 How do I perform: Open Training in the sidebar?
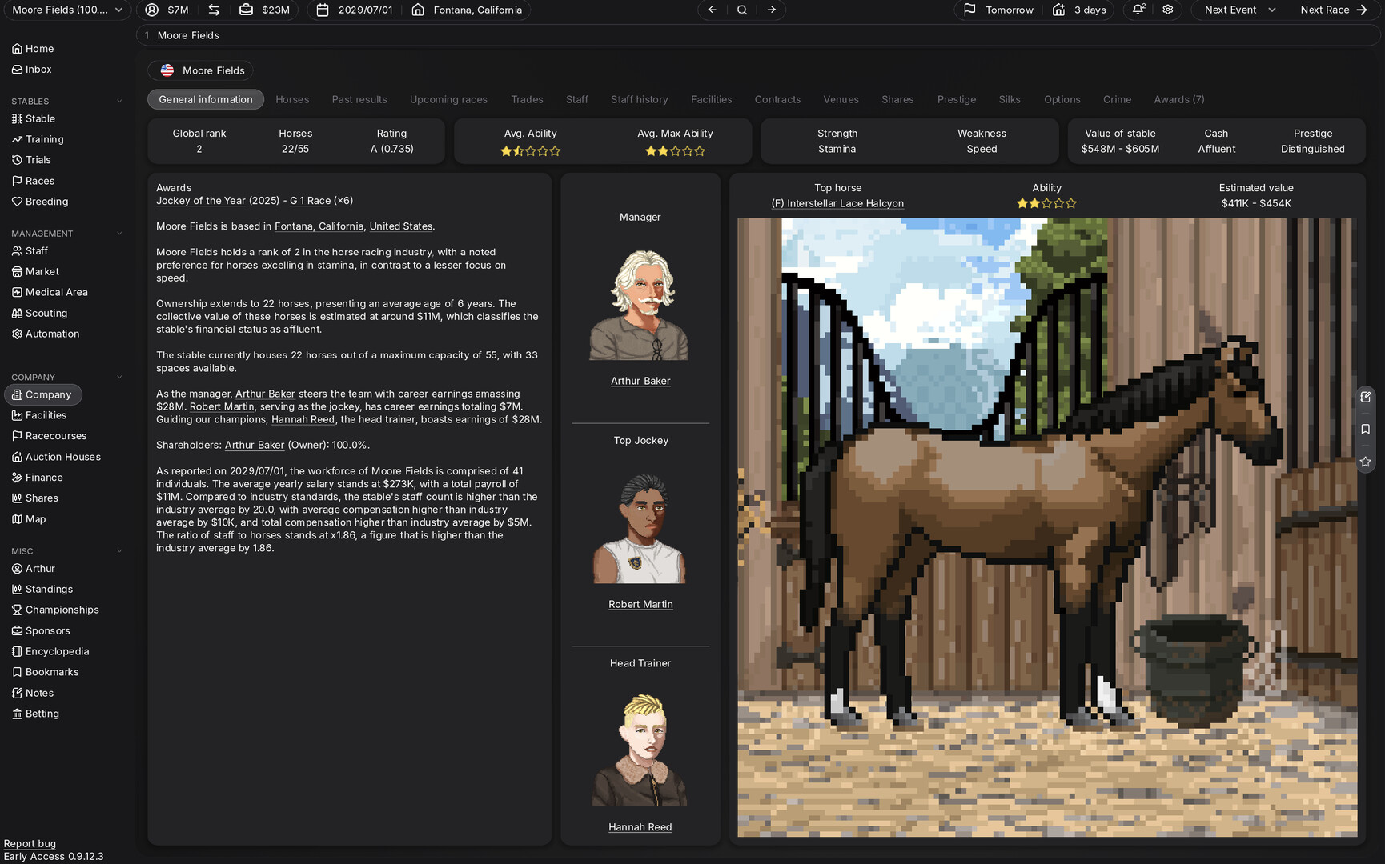(x=38, y=139)
